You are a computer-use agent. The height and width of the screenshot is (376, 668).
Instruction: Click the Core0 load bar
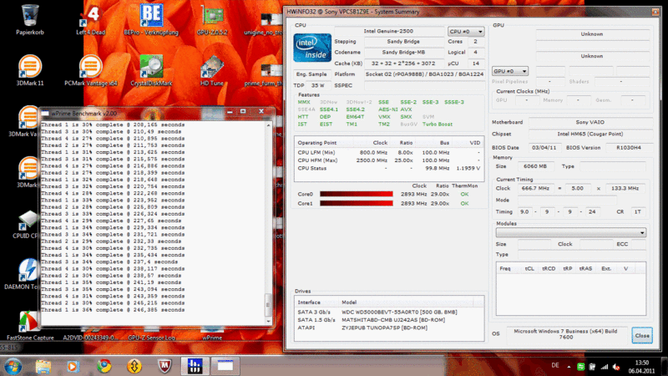click(x=357, y=194)
